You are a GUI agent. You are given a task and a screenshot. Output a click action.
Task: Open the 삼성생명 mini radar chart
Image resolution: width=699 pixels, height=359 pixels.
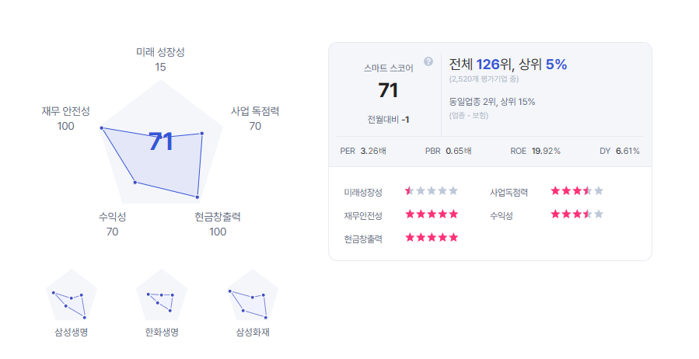click(x=72, y=295)
